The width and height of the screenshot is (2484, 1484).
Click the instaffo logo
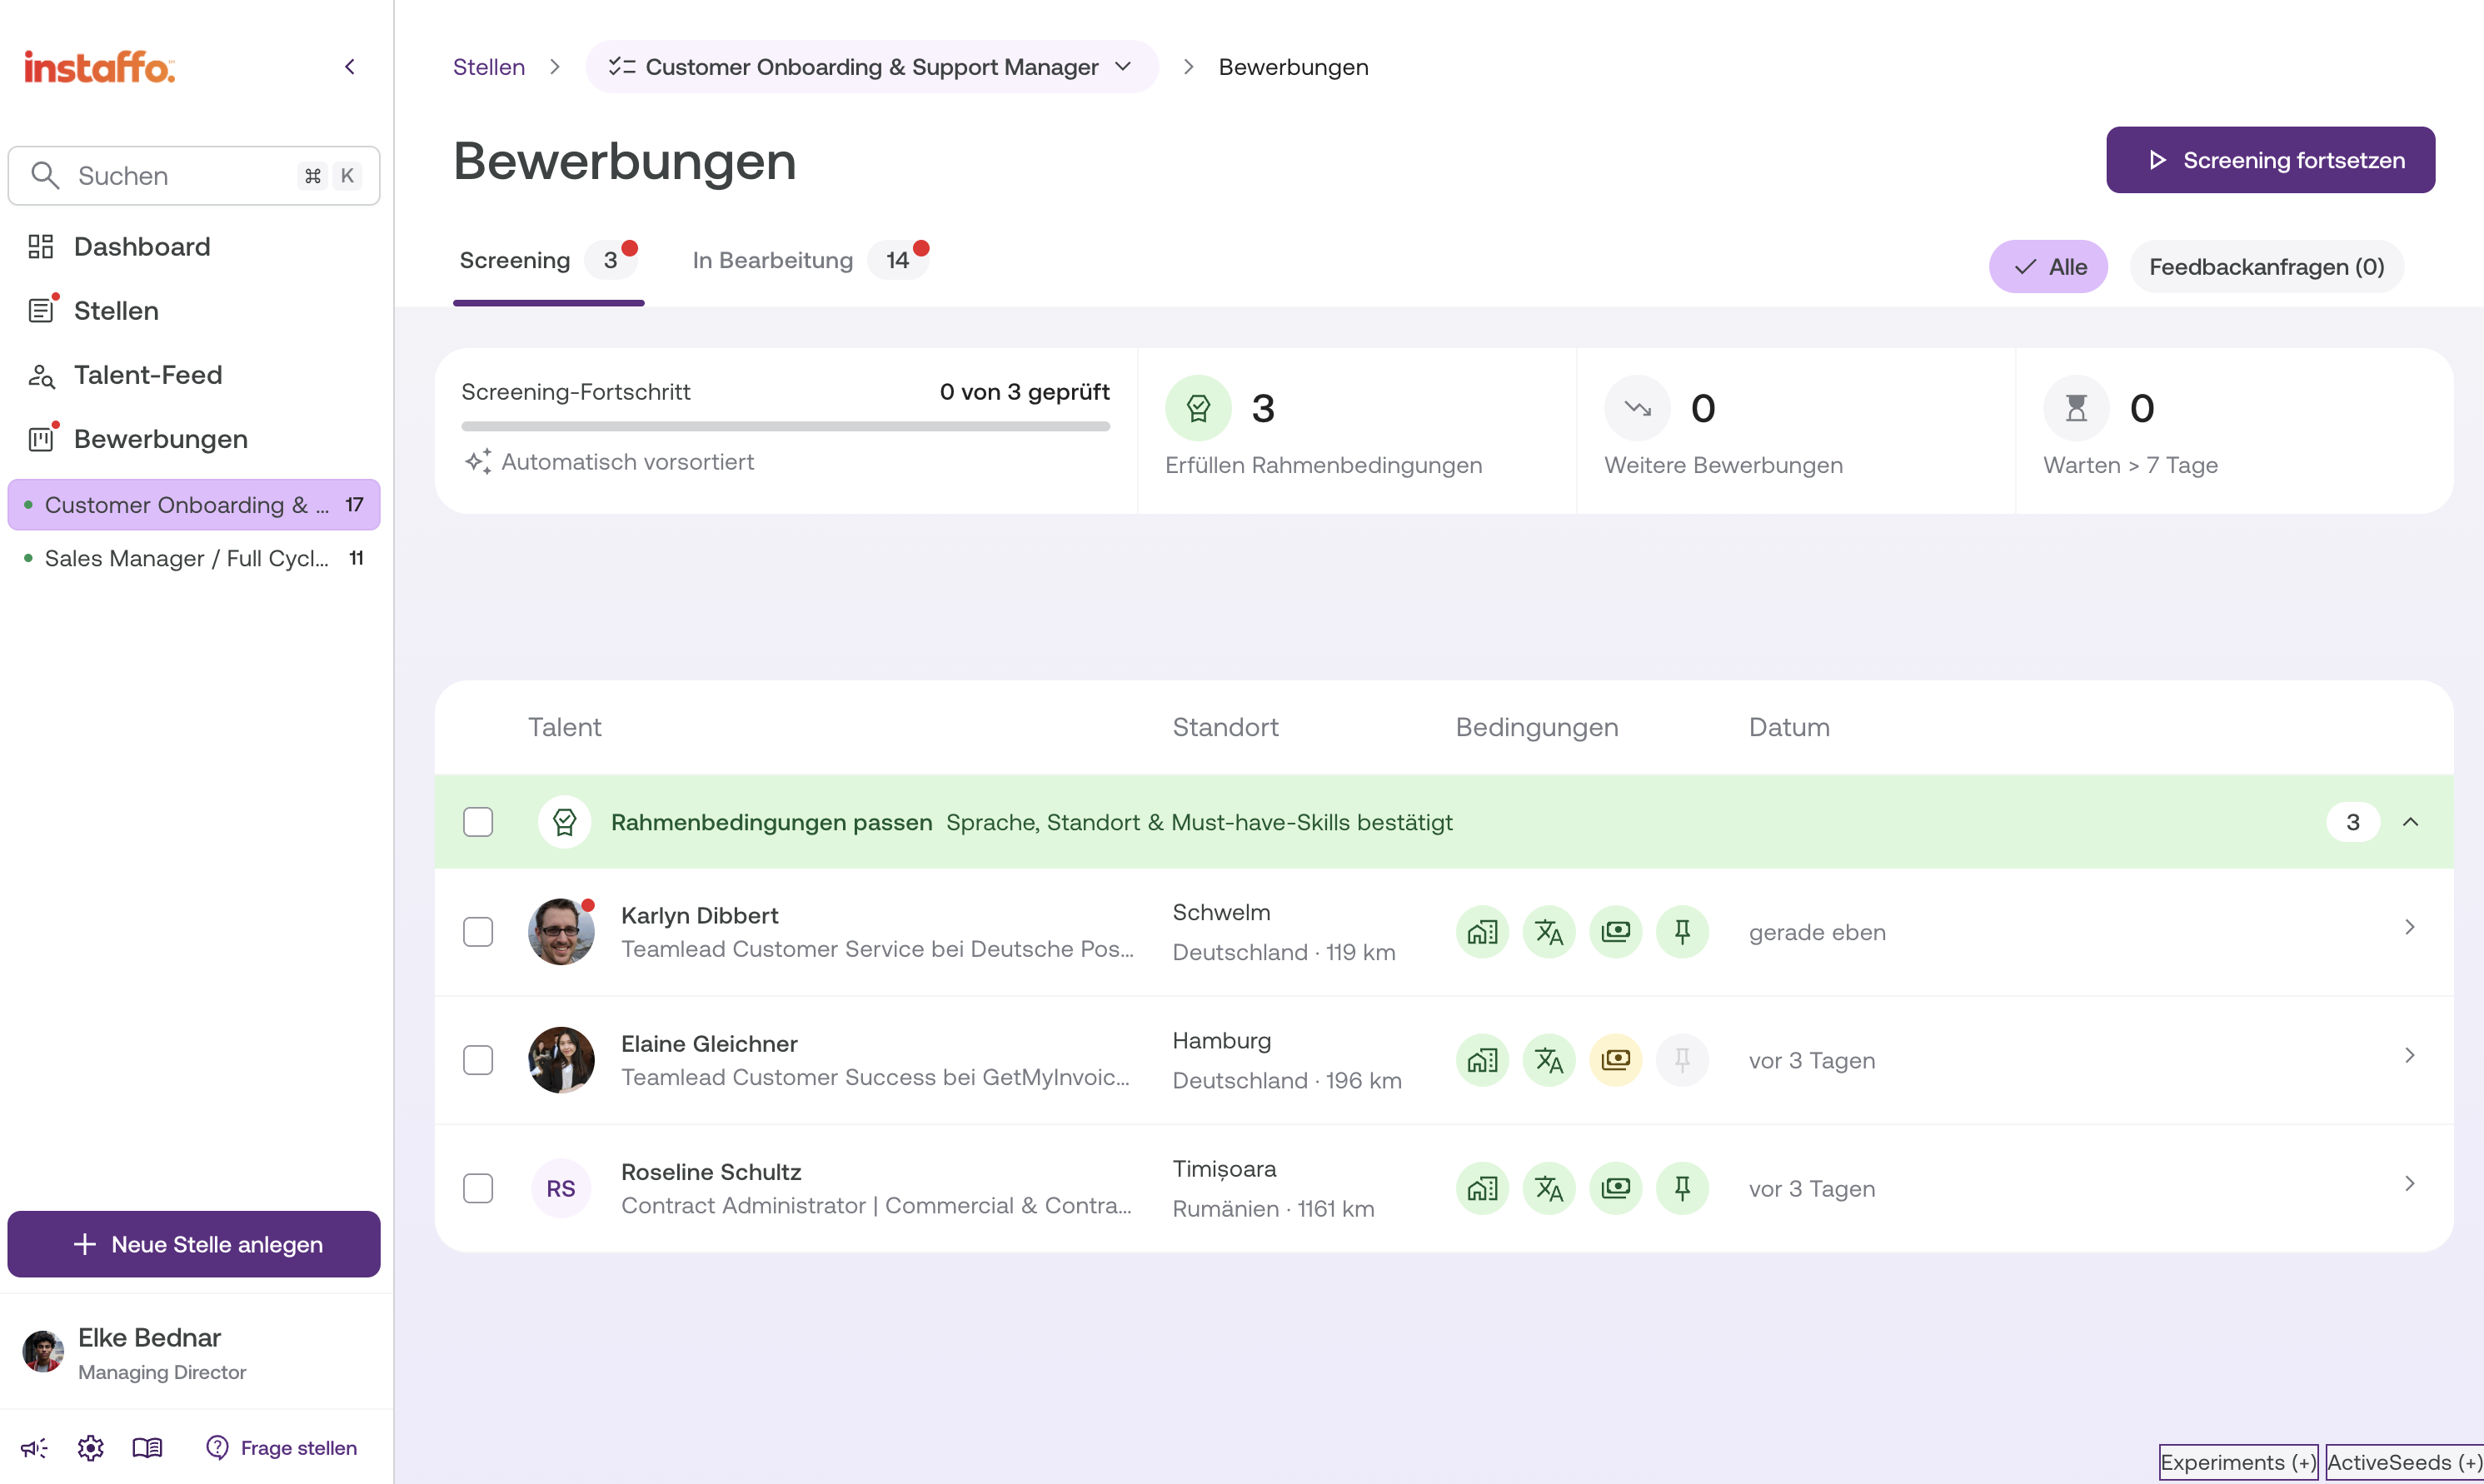[99, 67]
